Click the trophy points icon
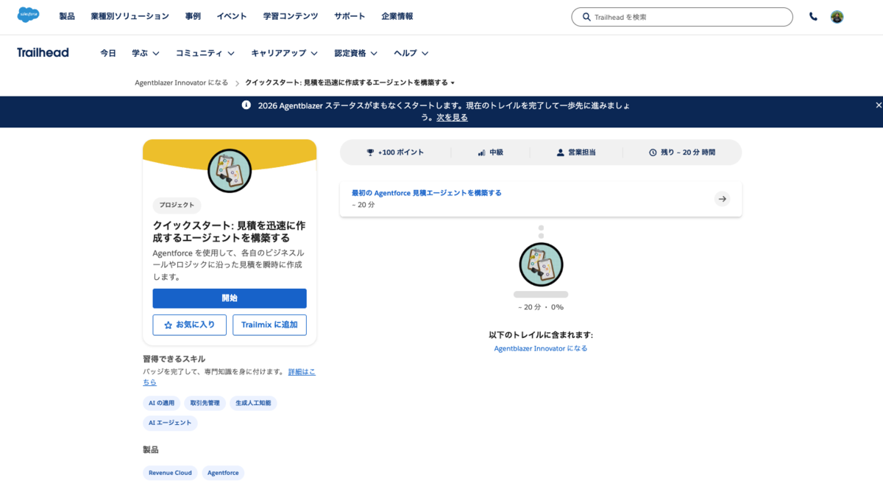883x489 pixels. [x=370, y=152]
